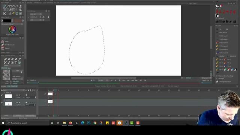The height and width of the screenshot is (135, 240).
Task: Open the Color Group tab below layers
Action: click(30, 116)
